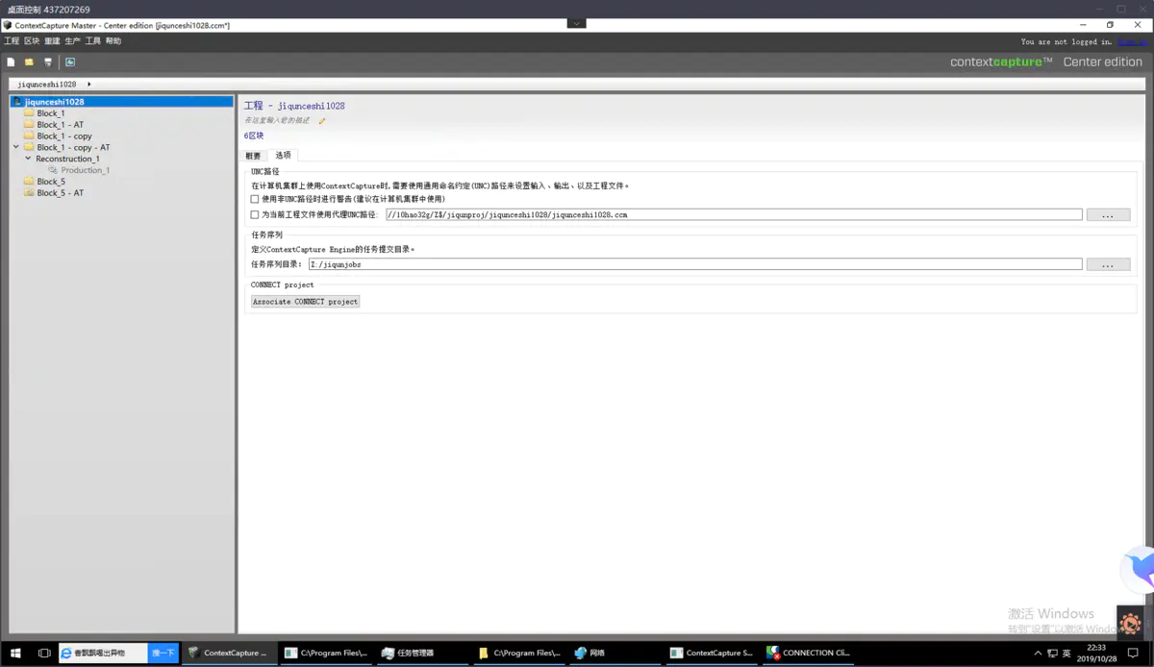Open the CONNECTION Cli... taskbar item
Image resolution: width=1154 pixels, height=667 pixels.
pyautogui.click(x=809, y=653)
